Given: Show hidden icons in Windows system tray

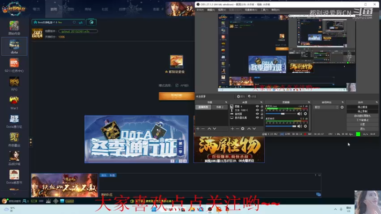Looking at the screenshot, I should 335,209.
